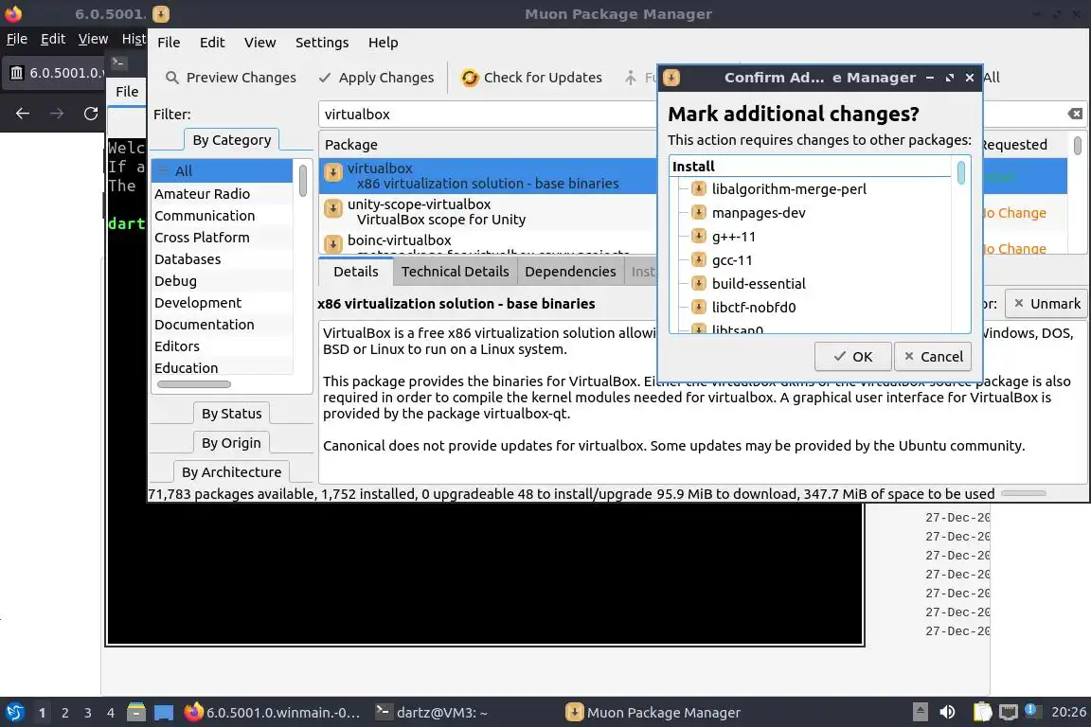Viewport: 1091px width, 727px height.
Task: Open the taskbar start menu icon
Action: click(14, 713)
